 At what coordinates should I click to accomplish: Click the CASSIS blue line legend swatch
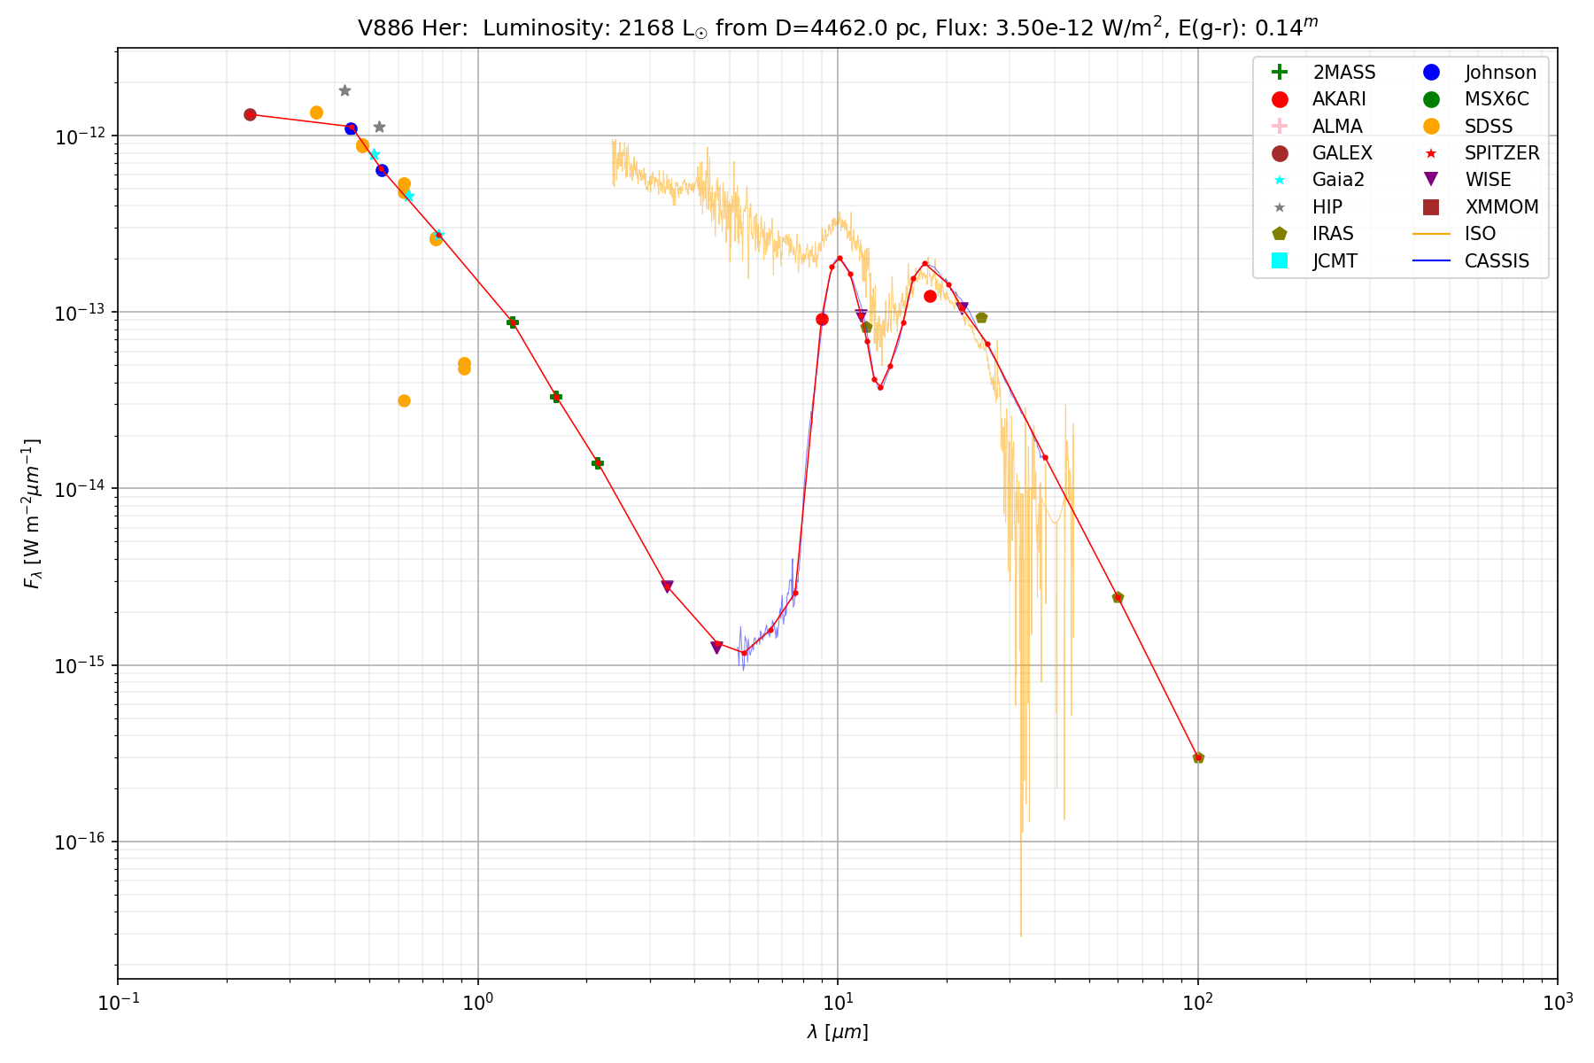pos(1431,260)
